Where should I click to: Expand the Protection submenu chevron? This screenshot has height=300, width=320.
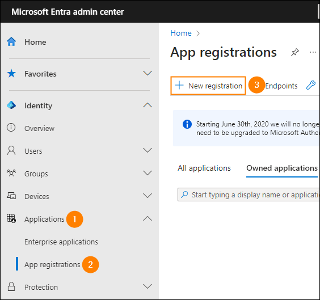pos(148,286)
